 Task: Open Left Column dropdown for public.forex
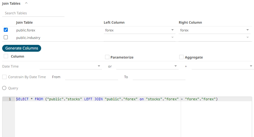139,30
